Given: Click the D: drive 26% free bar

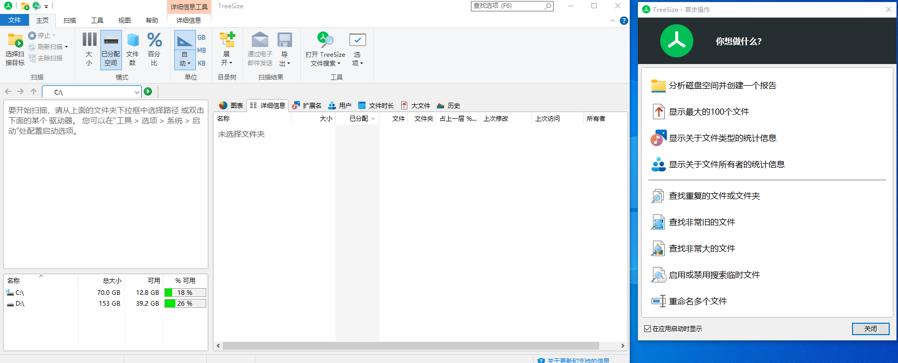Looking at the screenshot, I should coord(185,304).
